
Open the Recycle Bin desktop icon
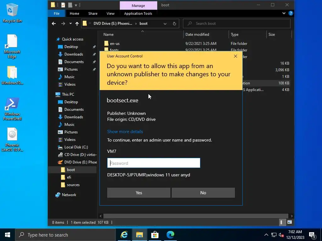[x=12, y=13]
